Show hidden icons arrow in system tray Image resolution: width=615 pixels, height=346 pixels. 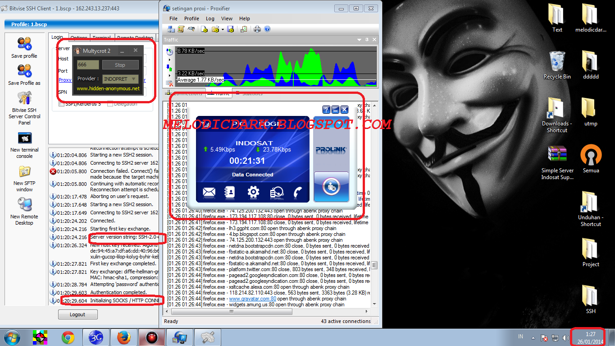[533, 337]
